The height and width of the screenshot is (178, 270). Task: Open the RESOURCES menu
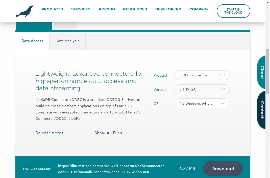[x=135, y=9]
